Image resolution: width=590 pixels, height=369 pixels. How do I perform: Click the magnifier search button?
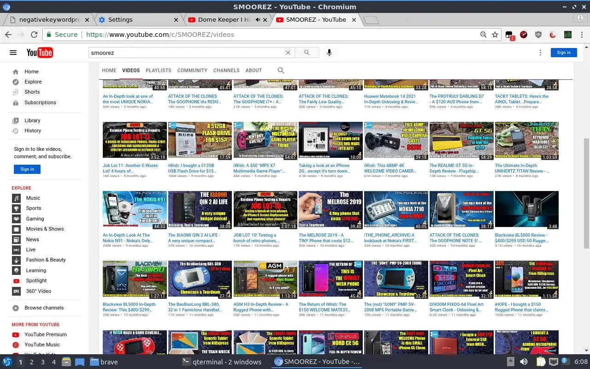(307, 53)
